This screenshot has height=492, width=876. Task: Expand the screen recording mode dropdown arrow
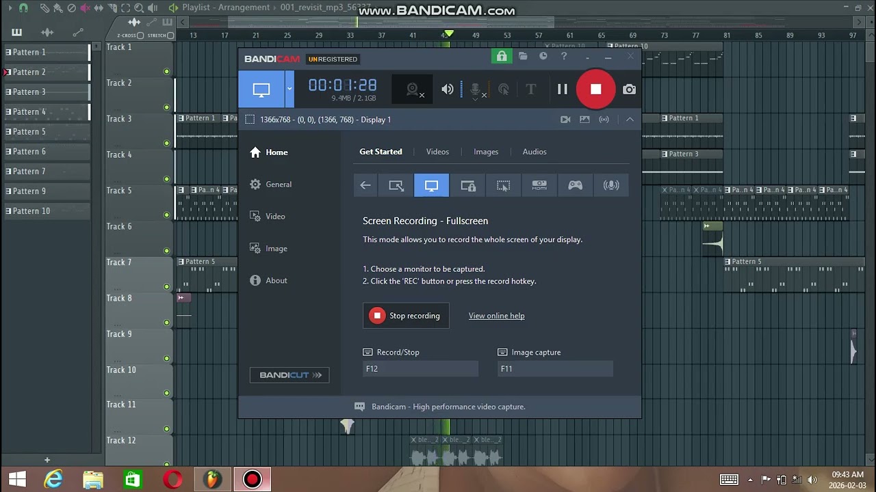pyautogui.click(x=289, y=89)
